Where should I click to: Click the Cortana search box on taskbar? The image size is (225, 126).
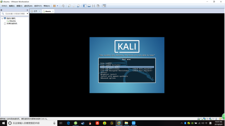pos(32,123)
